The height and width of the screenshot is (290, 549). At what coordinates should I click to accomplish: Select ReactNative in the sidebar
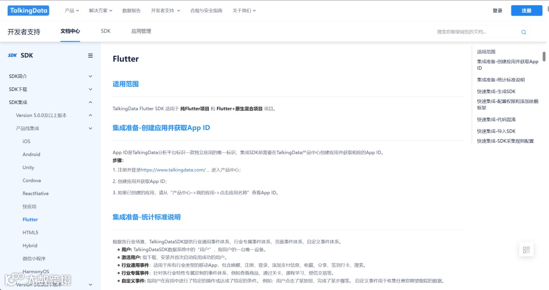pos(36,194)
